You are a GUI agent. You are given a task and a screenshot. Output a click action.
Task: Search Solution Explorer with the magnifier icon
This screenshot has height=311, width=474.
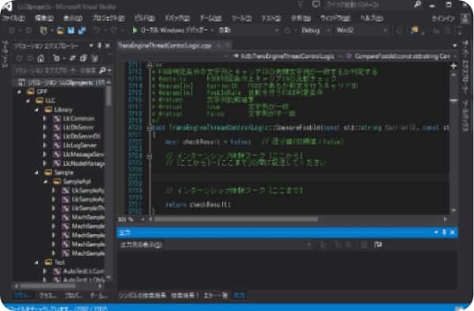[102, 71]
